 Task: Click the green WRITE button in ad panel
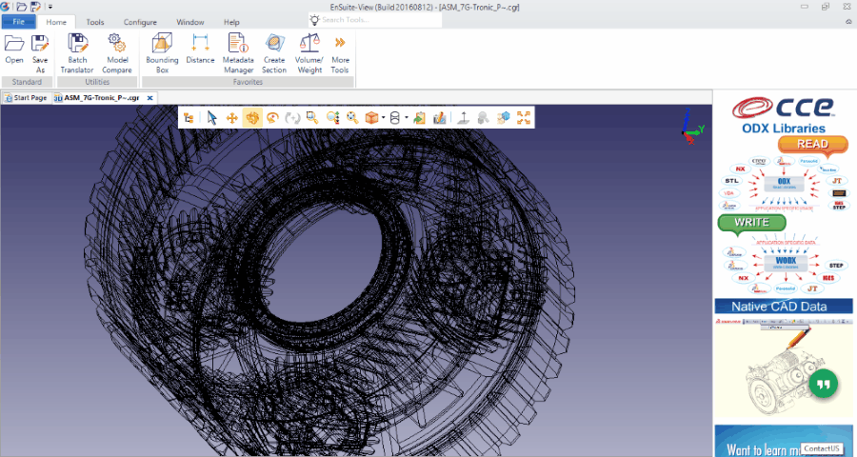[751, 223]
